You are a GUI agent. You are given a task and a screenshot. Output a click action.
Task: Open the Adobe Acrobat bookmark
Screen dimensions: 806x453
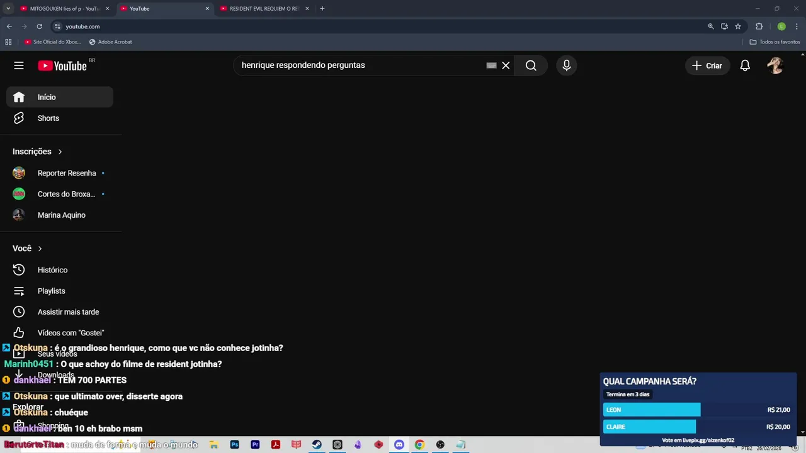tap(110, 42)
